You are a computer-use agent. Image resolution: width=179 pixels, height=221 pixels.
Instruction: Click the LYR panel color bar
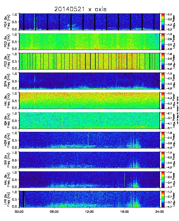point(163,199)
